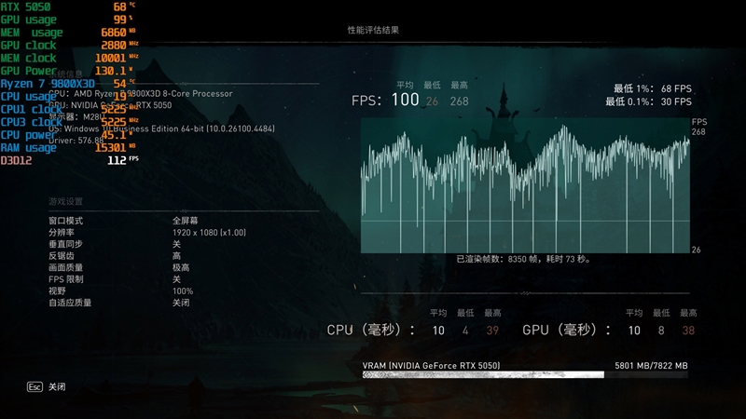Click the Esc key icon
This screenshot has height=419, width=746.
[35, 386]
